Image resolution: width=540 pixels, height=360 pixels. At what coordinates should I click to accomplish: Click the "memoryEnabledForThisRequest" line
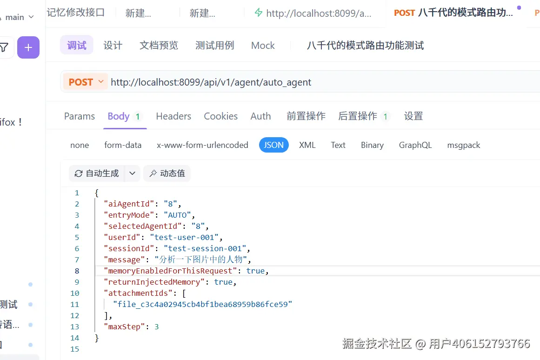(186, 271)
